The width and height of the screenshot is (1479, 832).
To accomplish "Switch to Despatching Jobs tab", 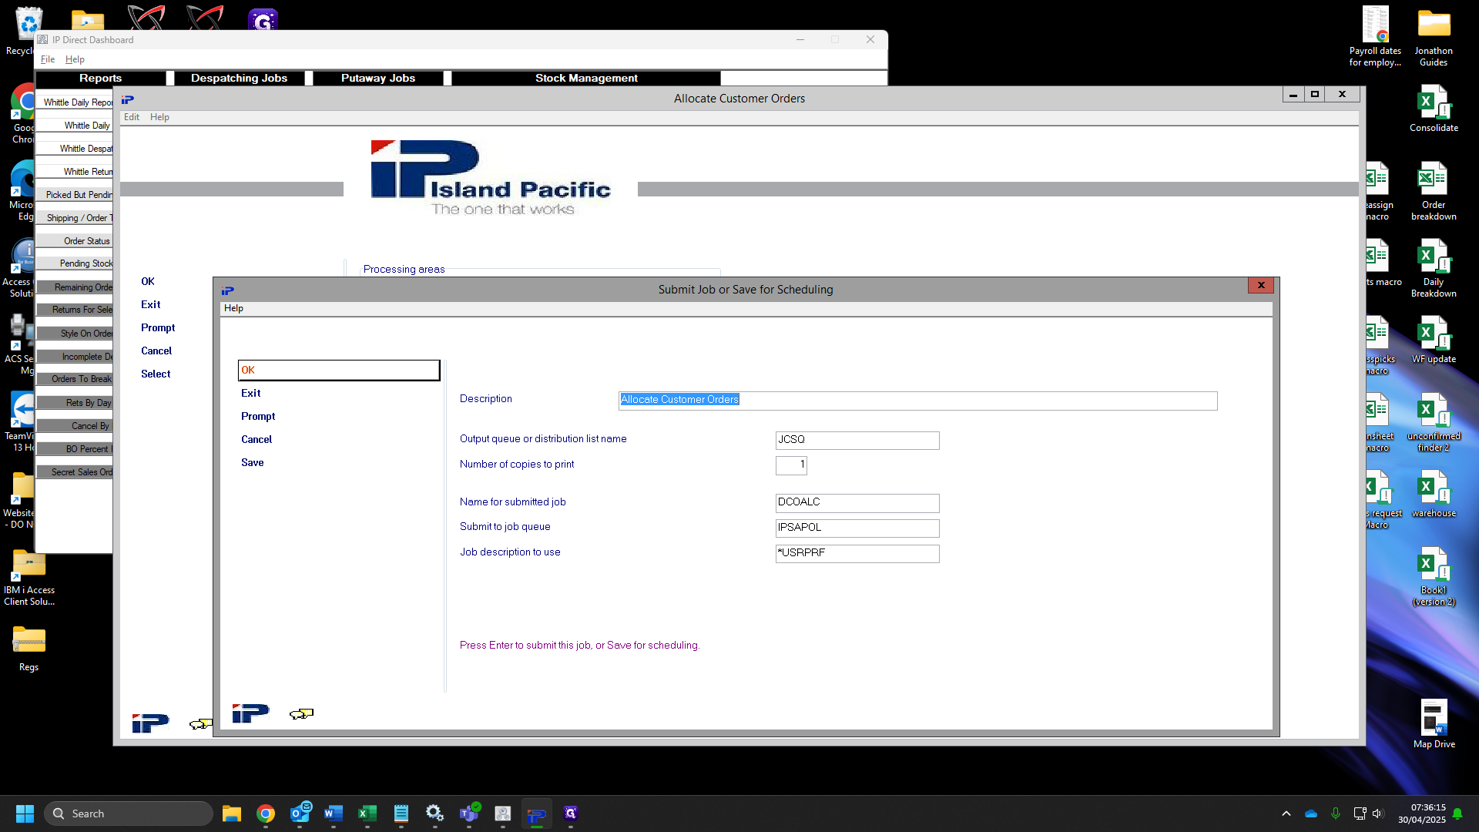I will coord(239,78).
